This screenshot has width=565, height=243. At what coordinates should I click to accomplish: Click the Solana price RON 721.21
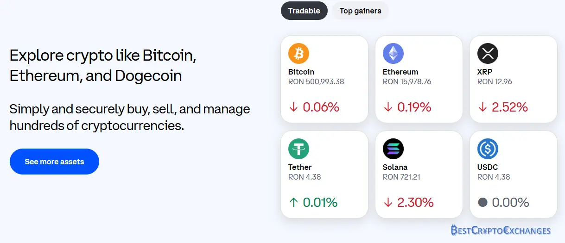point(401,177)
